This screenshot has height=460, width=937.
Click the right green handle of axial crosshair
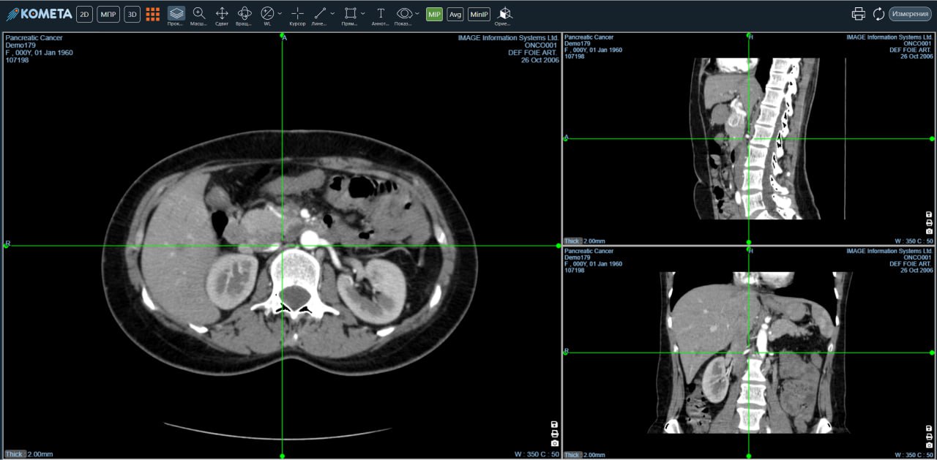[x=559, y=246]
